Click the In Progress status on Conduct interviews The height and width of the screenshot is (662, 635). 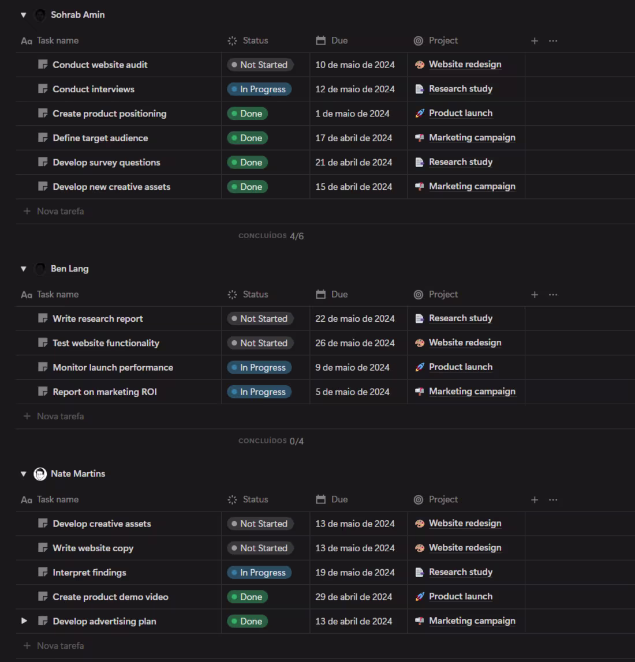click(259, 89)
